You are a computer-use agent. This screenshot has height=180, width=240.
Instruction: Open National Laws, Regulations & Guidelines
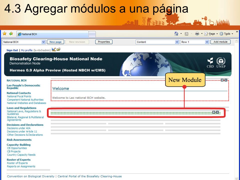pyautogui.click(x=24, y=113)
